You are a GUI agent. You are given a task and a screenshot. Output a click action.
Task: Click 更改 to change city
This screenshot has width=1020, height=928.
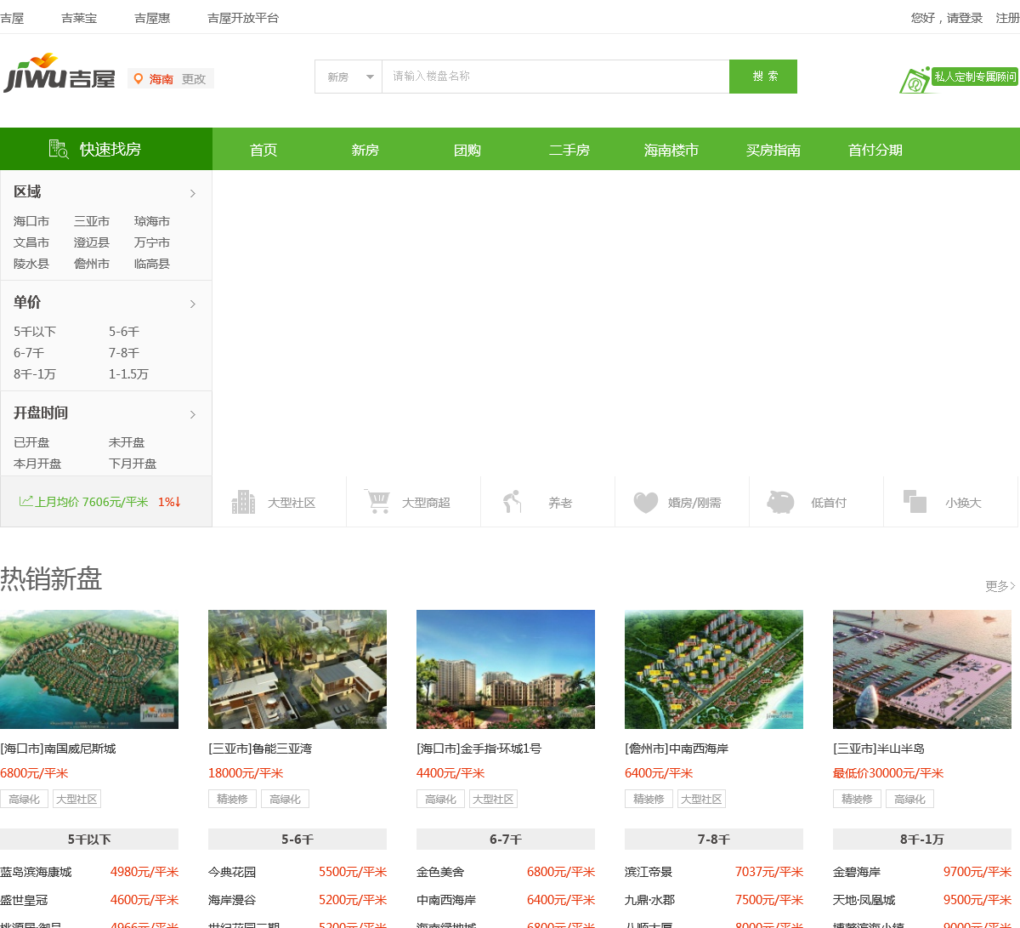pyautogui.click(x=194, y=79)
